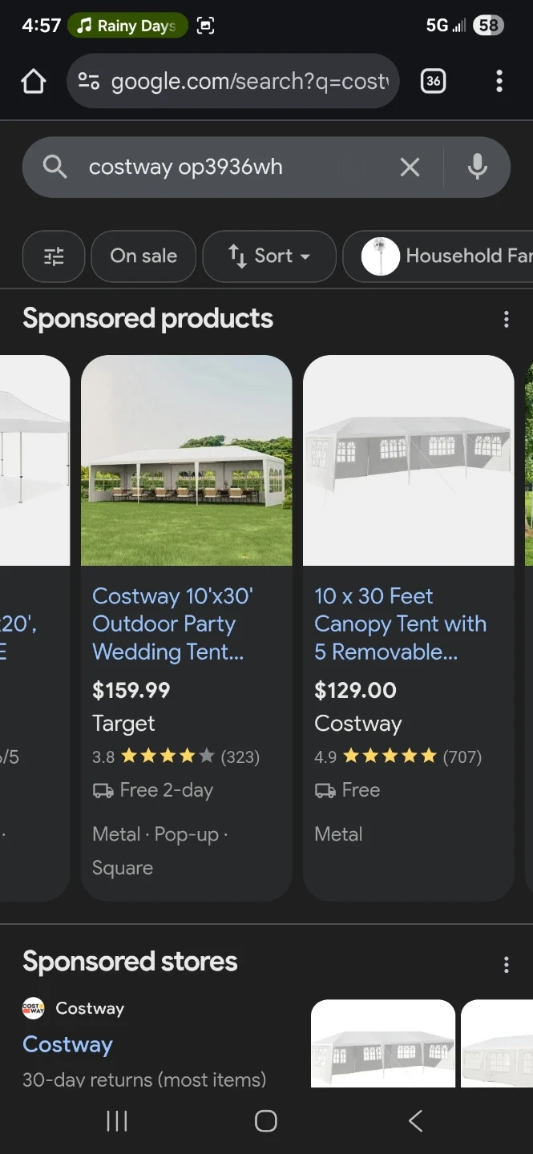Open Sponsored stores options menu

pyautogui.click(x=506, y=965)
